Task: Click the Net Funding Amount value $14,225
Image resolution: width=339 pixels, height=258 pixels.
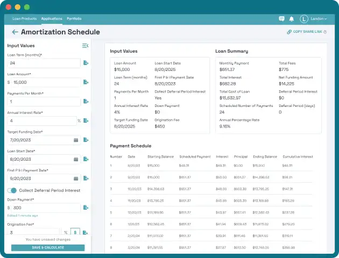Action: point(286,84)
